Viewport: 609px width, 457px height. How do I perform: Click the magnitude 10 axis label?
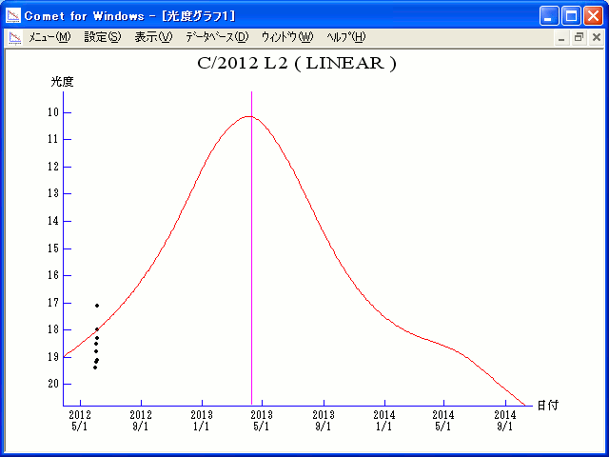point(53,112)
